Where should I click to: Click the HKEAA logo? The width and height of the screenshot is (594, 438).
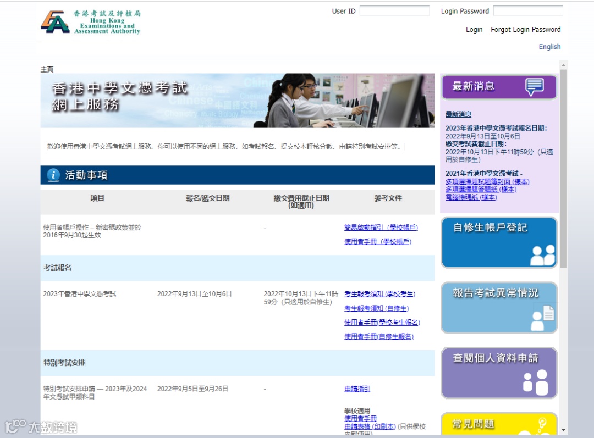(x=91, y=22)
